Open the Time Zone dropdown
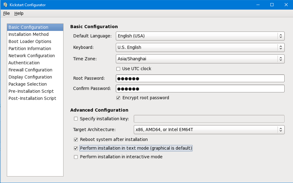This screenshot has width=293, height=183. (x=200, y=59)
